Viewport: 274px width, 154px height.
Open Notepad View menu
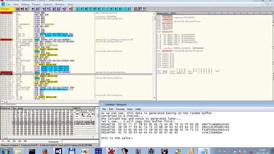click(130, 109)
